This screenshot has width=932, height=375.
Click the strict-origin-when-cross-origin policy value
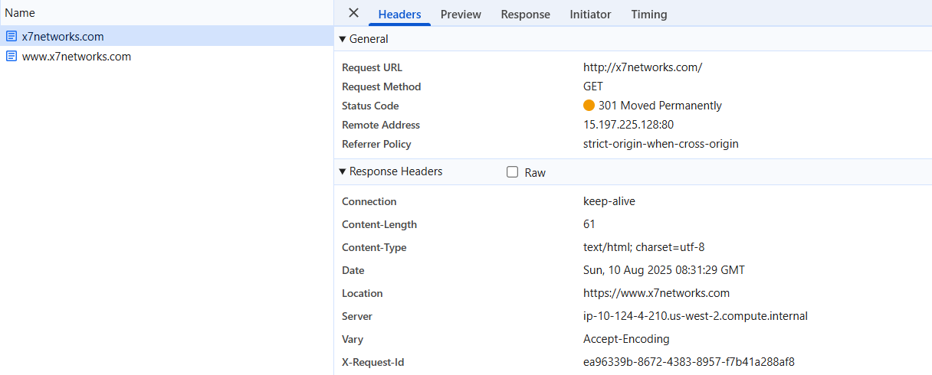click(x=661, y=144)
